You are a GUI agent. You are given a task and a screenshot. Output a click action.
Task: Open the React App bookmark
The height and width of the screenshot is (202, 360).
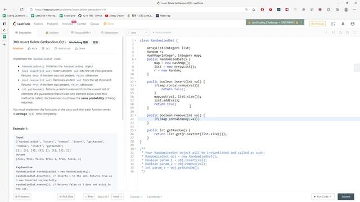coord(163,16)
